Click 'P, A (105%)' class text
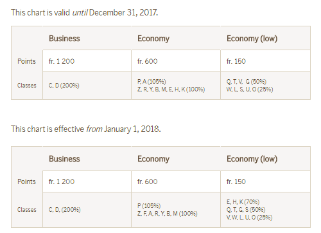The width and height of the screenshot is (321, 233). [152, 82]
